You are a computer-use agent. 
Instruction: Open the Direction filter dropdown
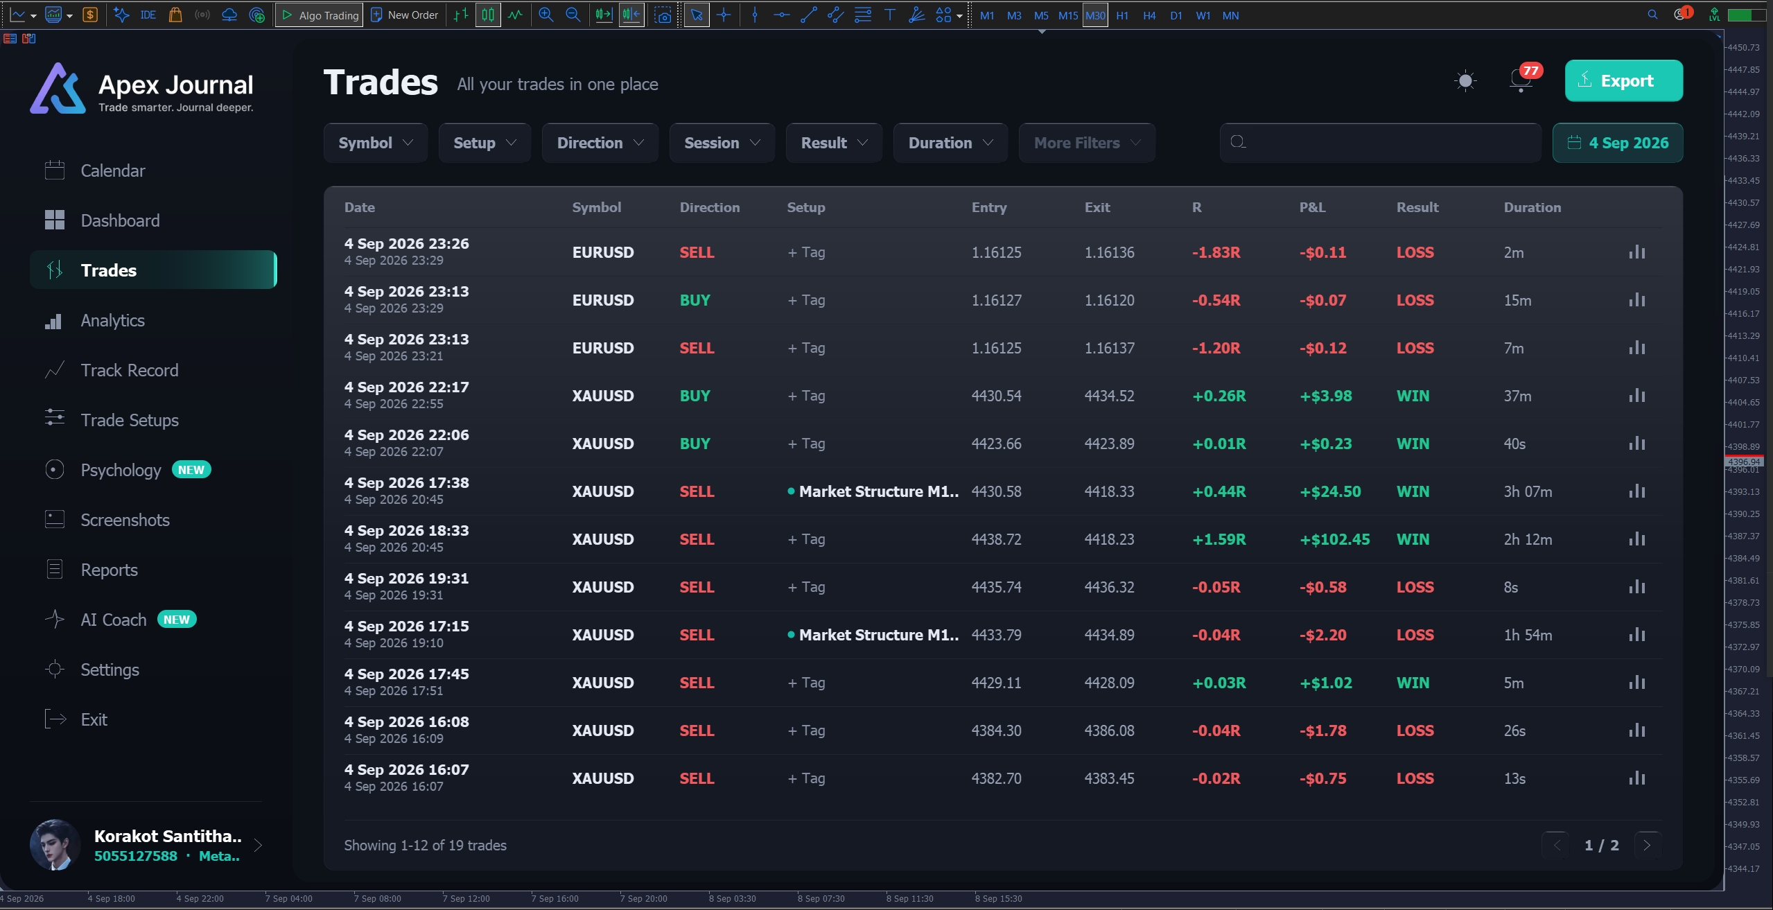(600, 143)
